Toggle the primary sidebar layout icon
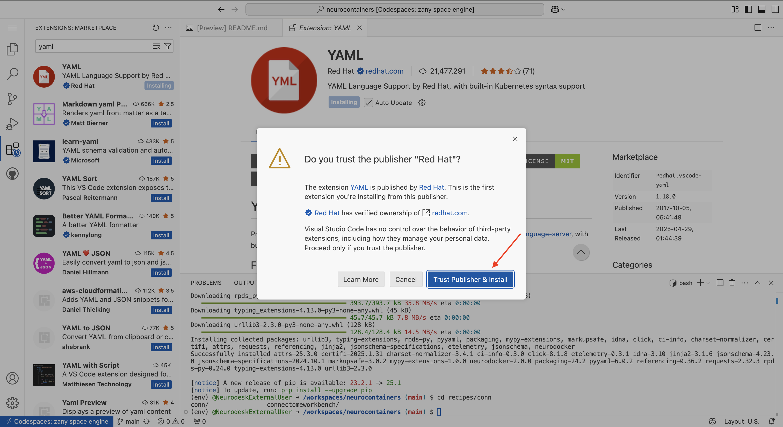Image resolution: width=783 pixels, height=427 pixels. [x=748, y=9]
